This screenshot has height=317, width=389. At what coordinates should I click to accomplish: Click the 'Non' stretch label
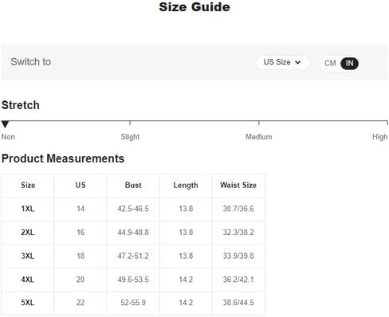[8, 137]
